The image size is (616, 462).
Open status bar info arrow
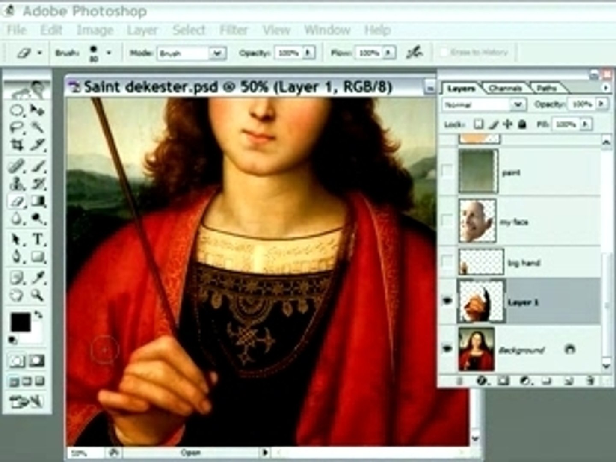point(265,452)
